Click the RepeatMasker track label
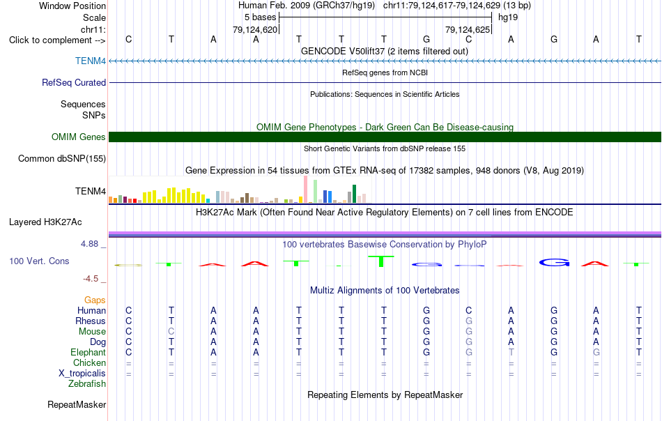Viewport: 662px width, 421px height. 77,404
